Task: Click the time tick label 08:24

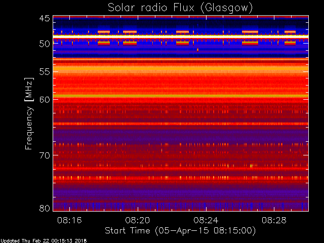Action: [x=206, y=220]
